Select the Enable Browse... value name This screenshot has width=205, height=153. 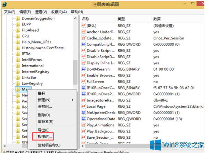101,75
